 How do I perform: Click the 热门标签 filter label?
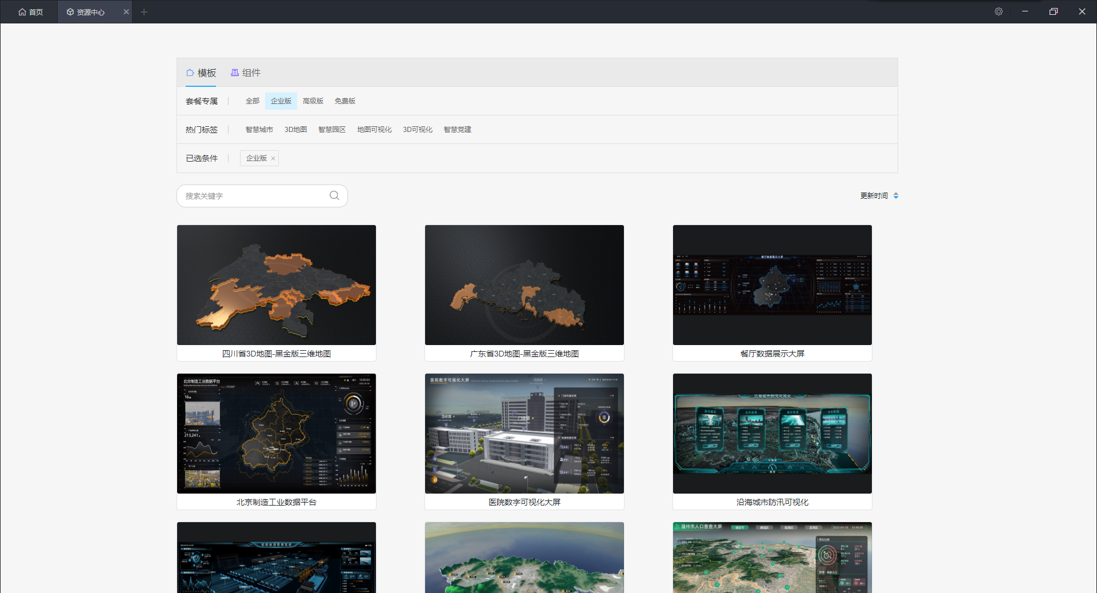(202, 130)
